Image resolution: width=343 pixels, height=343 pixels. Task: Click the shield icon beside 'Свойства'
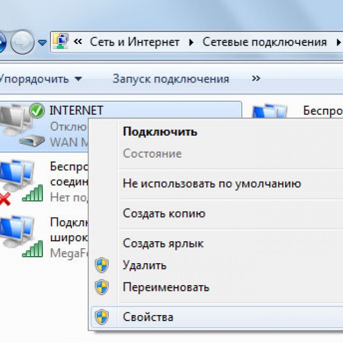click(x=102, y=317)
